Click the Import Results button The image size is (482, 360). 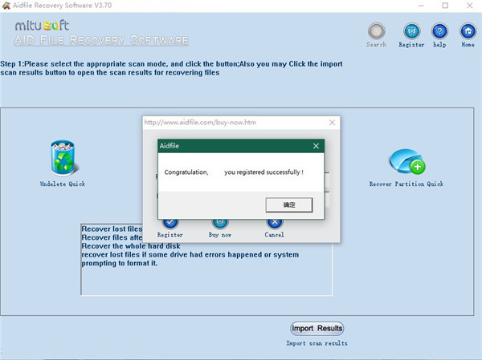point(317,329)
